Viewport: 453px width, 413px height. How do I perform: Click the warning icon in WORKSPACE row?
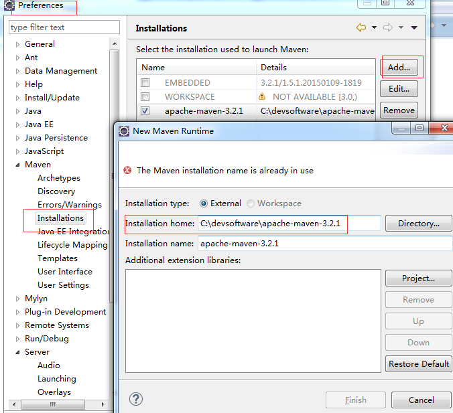pos(262,96)
